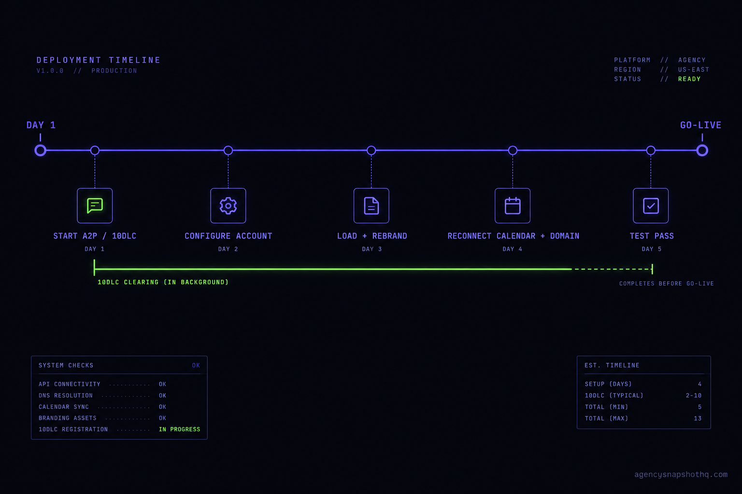This screenshot has height=494, width=742.
Task: Click the RECONNECT CALENDAR + DOMAIN label
Action: point(514,236)
